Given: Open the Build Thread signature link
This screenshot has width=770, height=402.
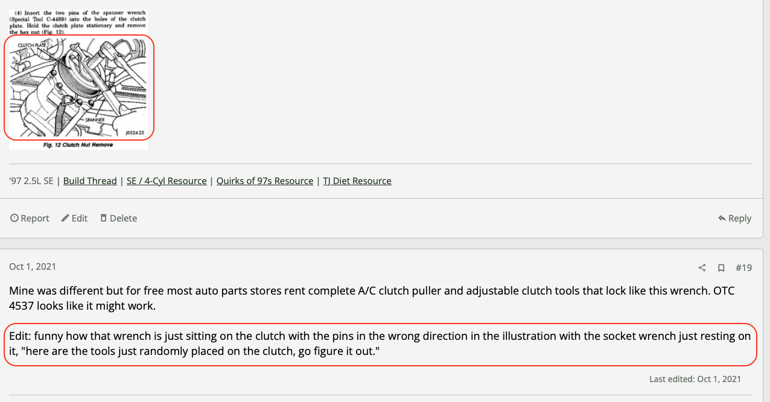Looking at the screenshot, I should tap(90, 181).
